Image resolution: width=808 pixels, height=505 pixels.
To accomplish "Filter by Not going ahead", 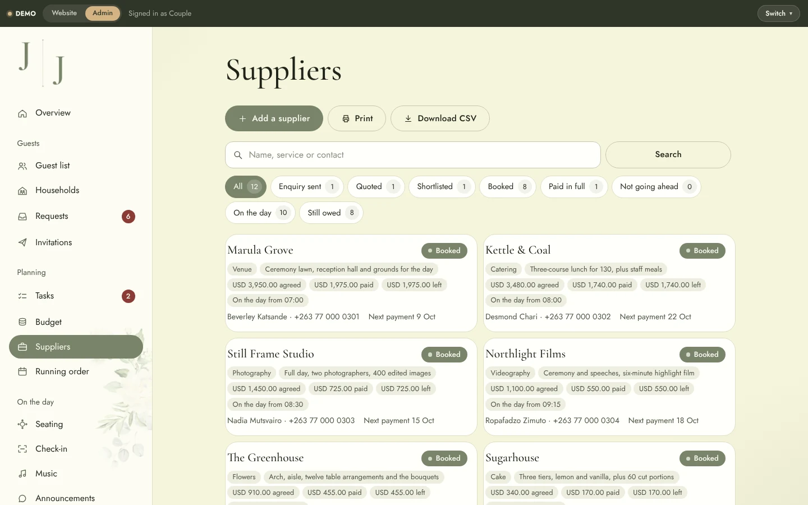I will pyautogui.click(x=656, y=187).
